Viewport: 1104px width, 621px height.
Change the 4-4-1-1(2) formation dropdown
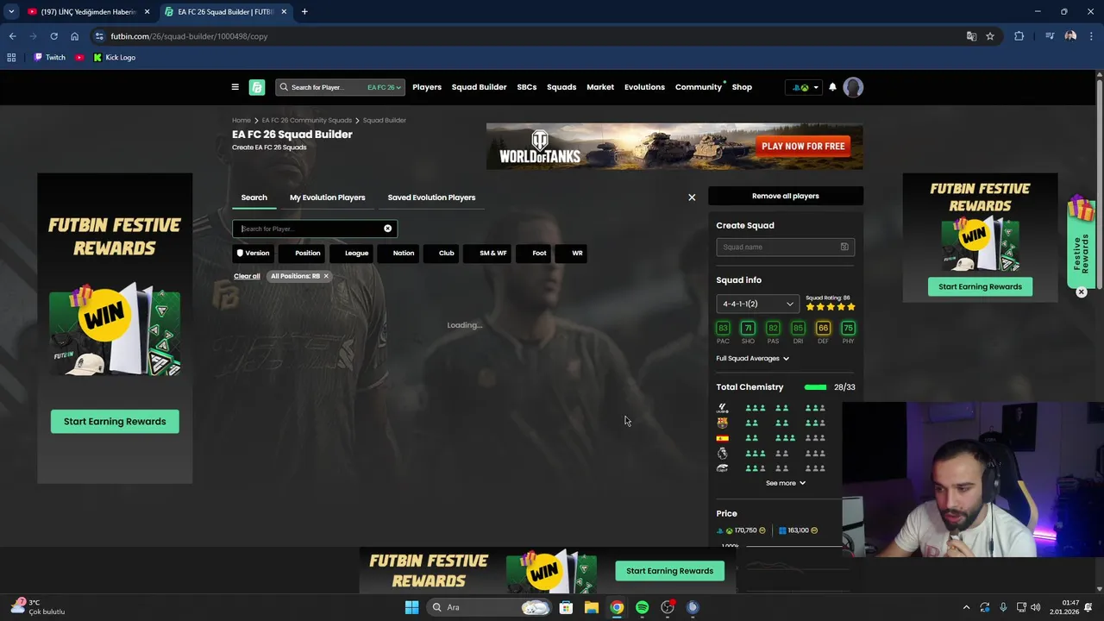pyautogui.click(x=758, y=304)
